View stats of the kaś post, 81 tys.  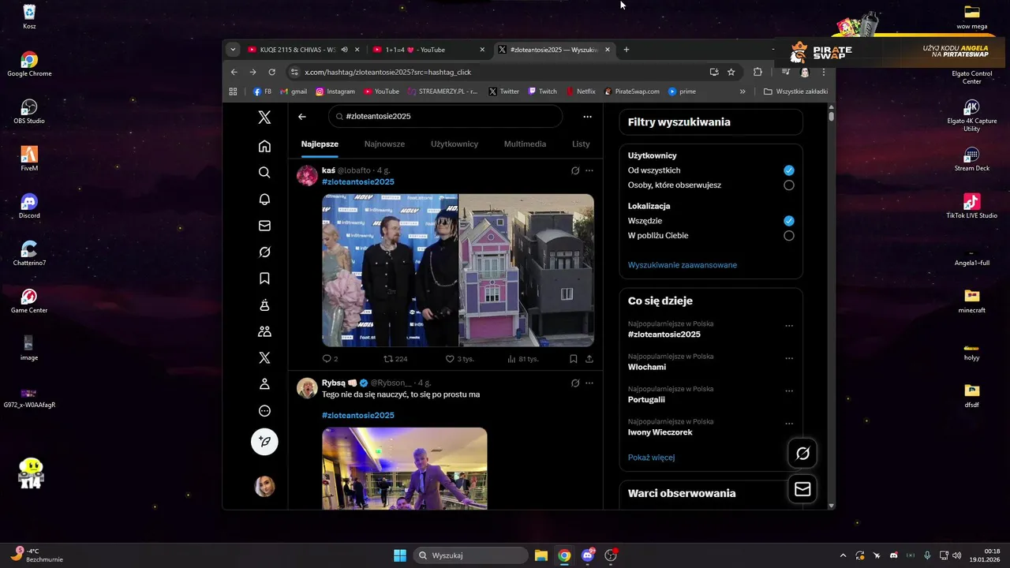[523, 359]
